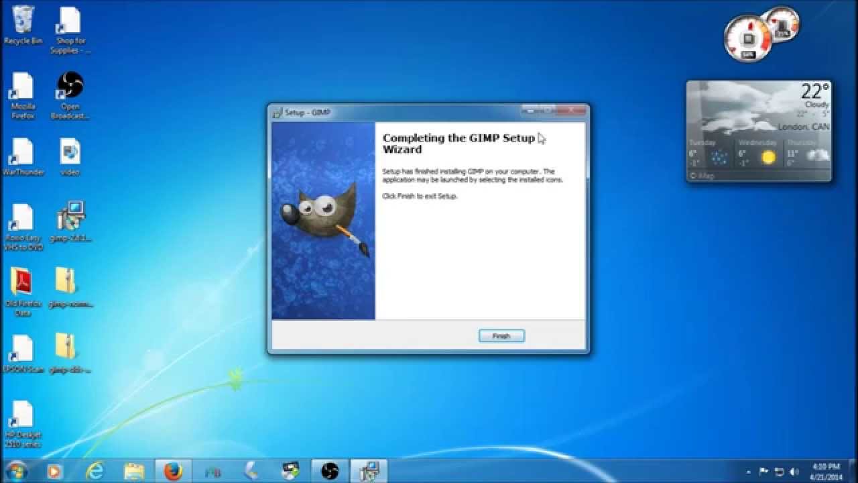This screenshot has height=483, width=858.
Task: Open Windows Explorer from the taskbar
Action: pyautogui.click(x=134, y=471)
